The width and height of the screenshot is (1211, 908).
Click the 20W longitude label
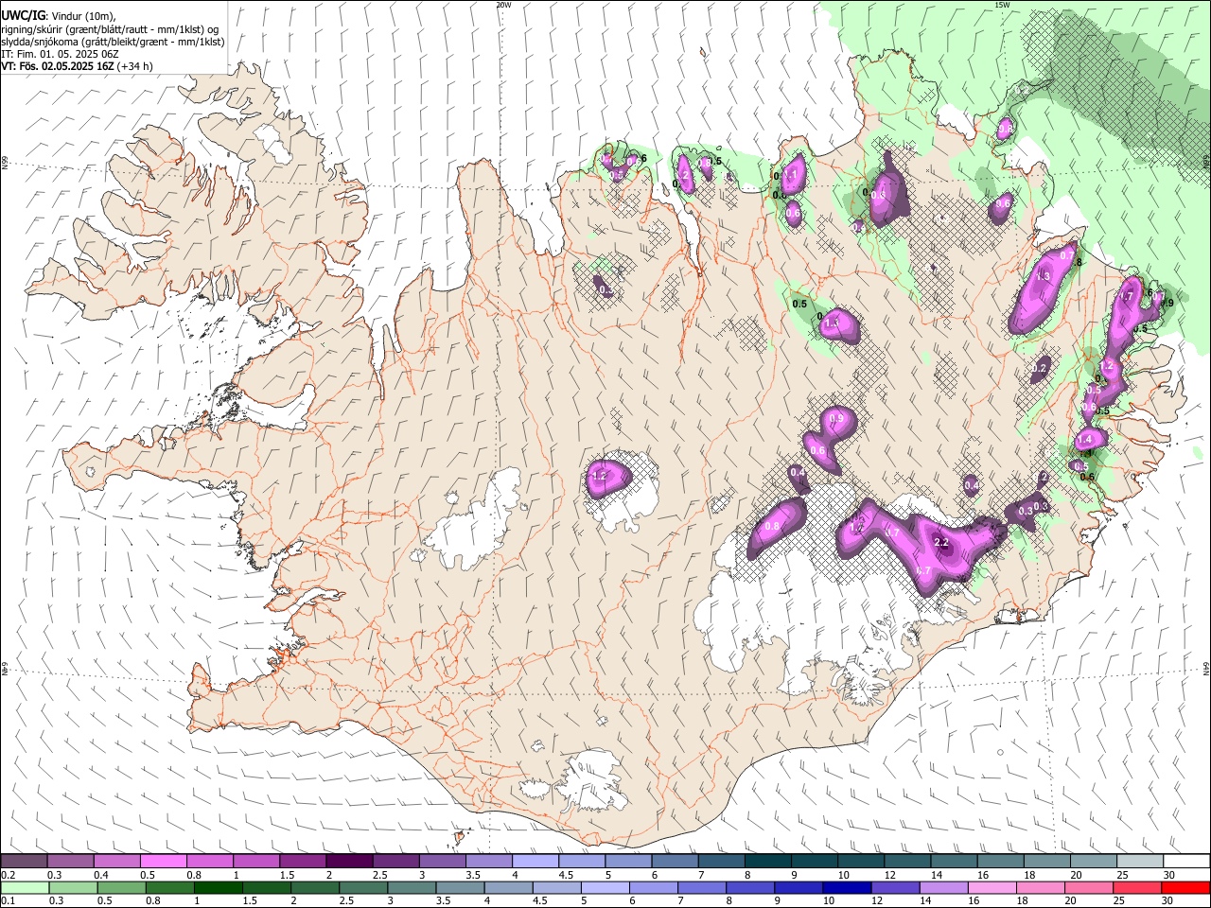pos(503,5)
